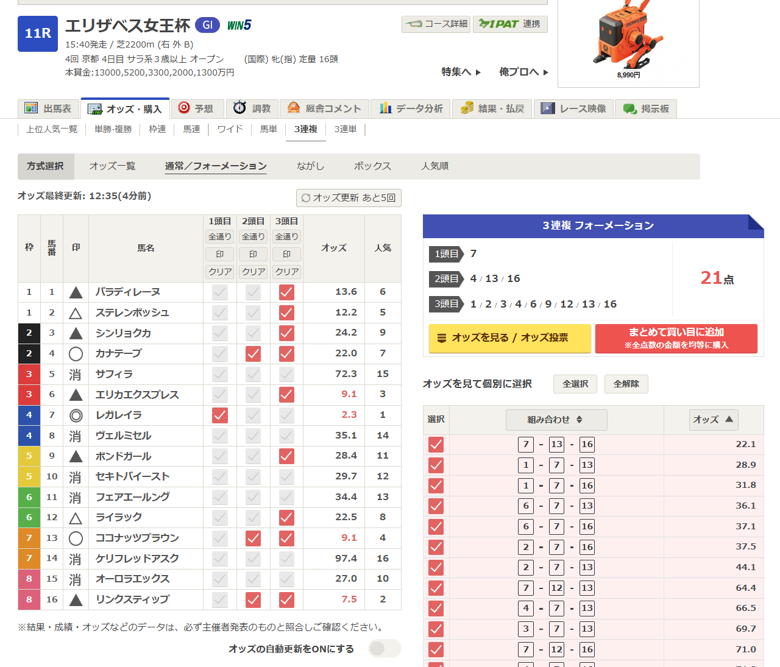Open the データ分析 chart icon tab
Image resolution: width=780 pixels, height=667 pixels.
[x=385, y=108]
